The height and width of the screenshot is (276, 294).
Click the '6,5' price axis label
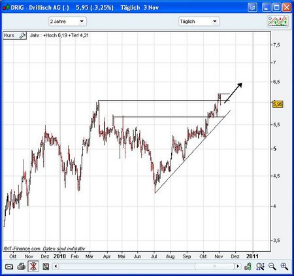pyautogui.click(x=276, y=82)
